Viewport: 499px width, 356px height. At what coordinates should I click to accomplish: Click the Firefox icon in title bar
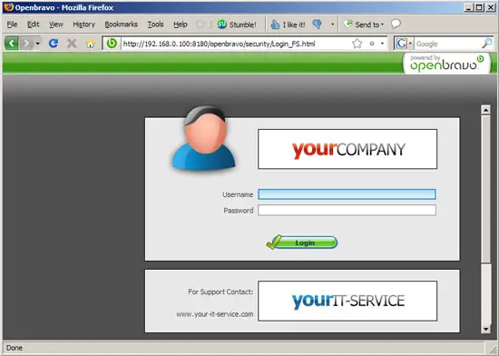(x=8, y=6)
